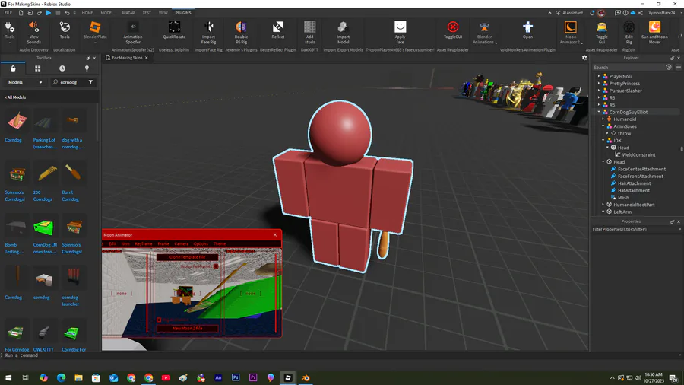Open the AI Assistant
Viewport: 684px width, 385px height.
click(x=568, y=13)
